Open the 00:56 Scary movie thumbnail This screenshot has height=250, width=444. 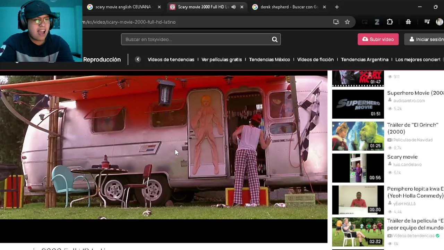(358, 168)
